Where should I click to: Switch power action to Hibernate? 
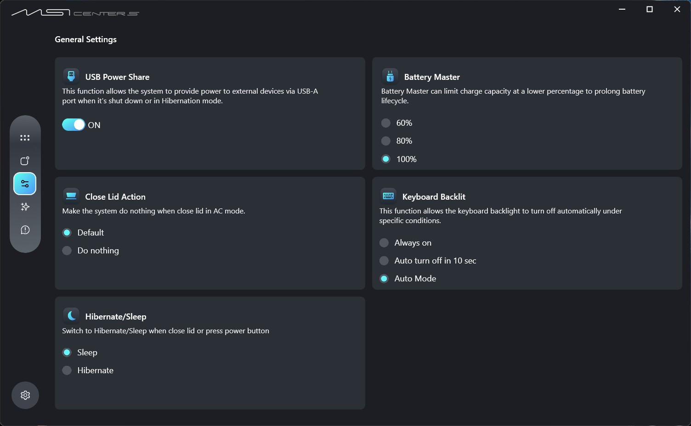pyautogui.click(x=67, y=370)
